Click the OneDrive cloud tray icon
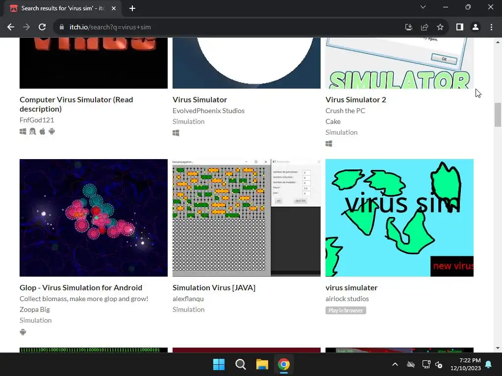Viewport: 502px width, 376px height. tap(411, 364)
